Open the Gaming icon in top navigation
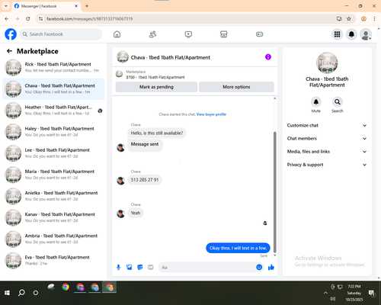 coord(259,34)
